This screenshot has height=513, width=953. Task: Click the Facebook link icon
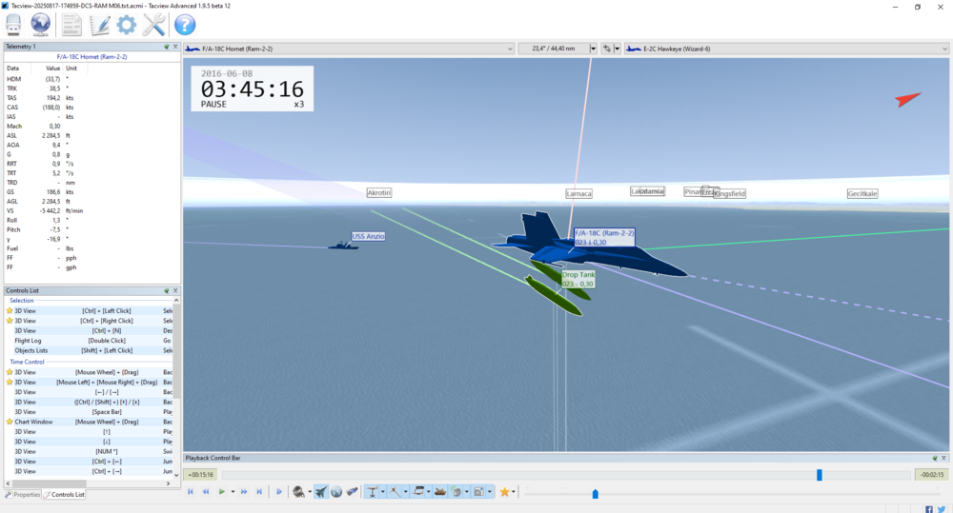coord(928,509)
